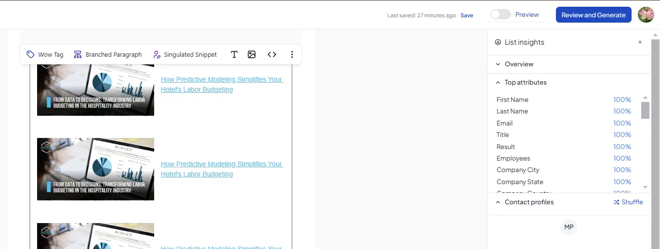
Task: Click the List insights chart icon
Action: tap(498, 42)
